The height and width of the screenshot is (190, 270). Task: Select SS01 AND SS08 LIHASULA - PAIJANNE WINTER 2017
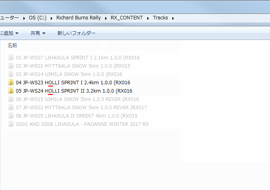[82, 124]
